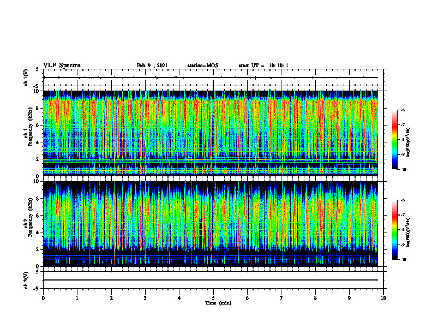Click the "2" kHz tick on ch.2 frequency axis
Image resolution: width=432 pixels, height=334 pixels.
click(38, 249)
